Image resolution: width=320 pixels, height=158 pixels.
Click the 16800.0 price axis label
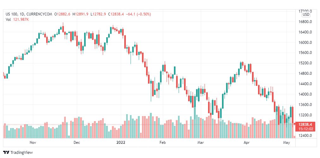(x=305, y=22)
